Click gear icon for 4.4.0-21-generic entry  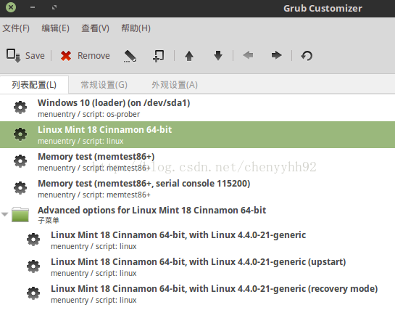click(x=33, y=240)
